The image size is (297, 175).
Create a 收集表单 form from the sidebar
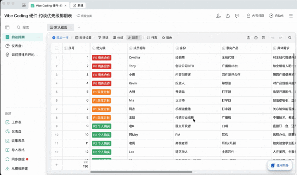tap(15, 141)
